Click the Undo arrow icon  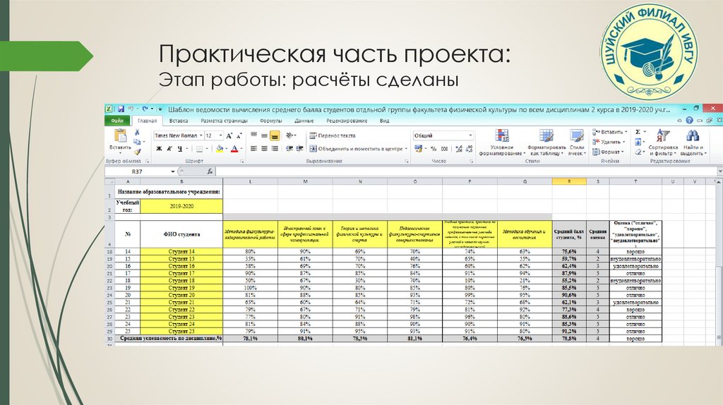pos(131,109)
